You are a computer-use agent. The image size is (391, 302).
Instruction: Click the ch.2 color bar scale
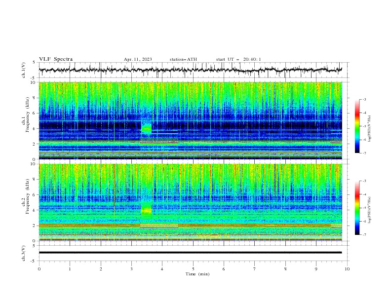[x=357, y=208]
